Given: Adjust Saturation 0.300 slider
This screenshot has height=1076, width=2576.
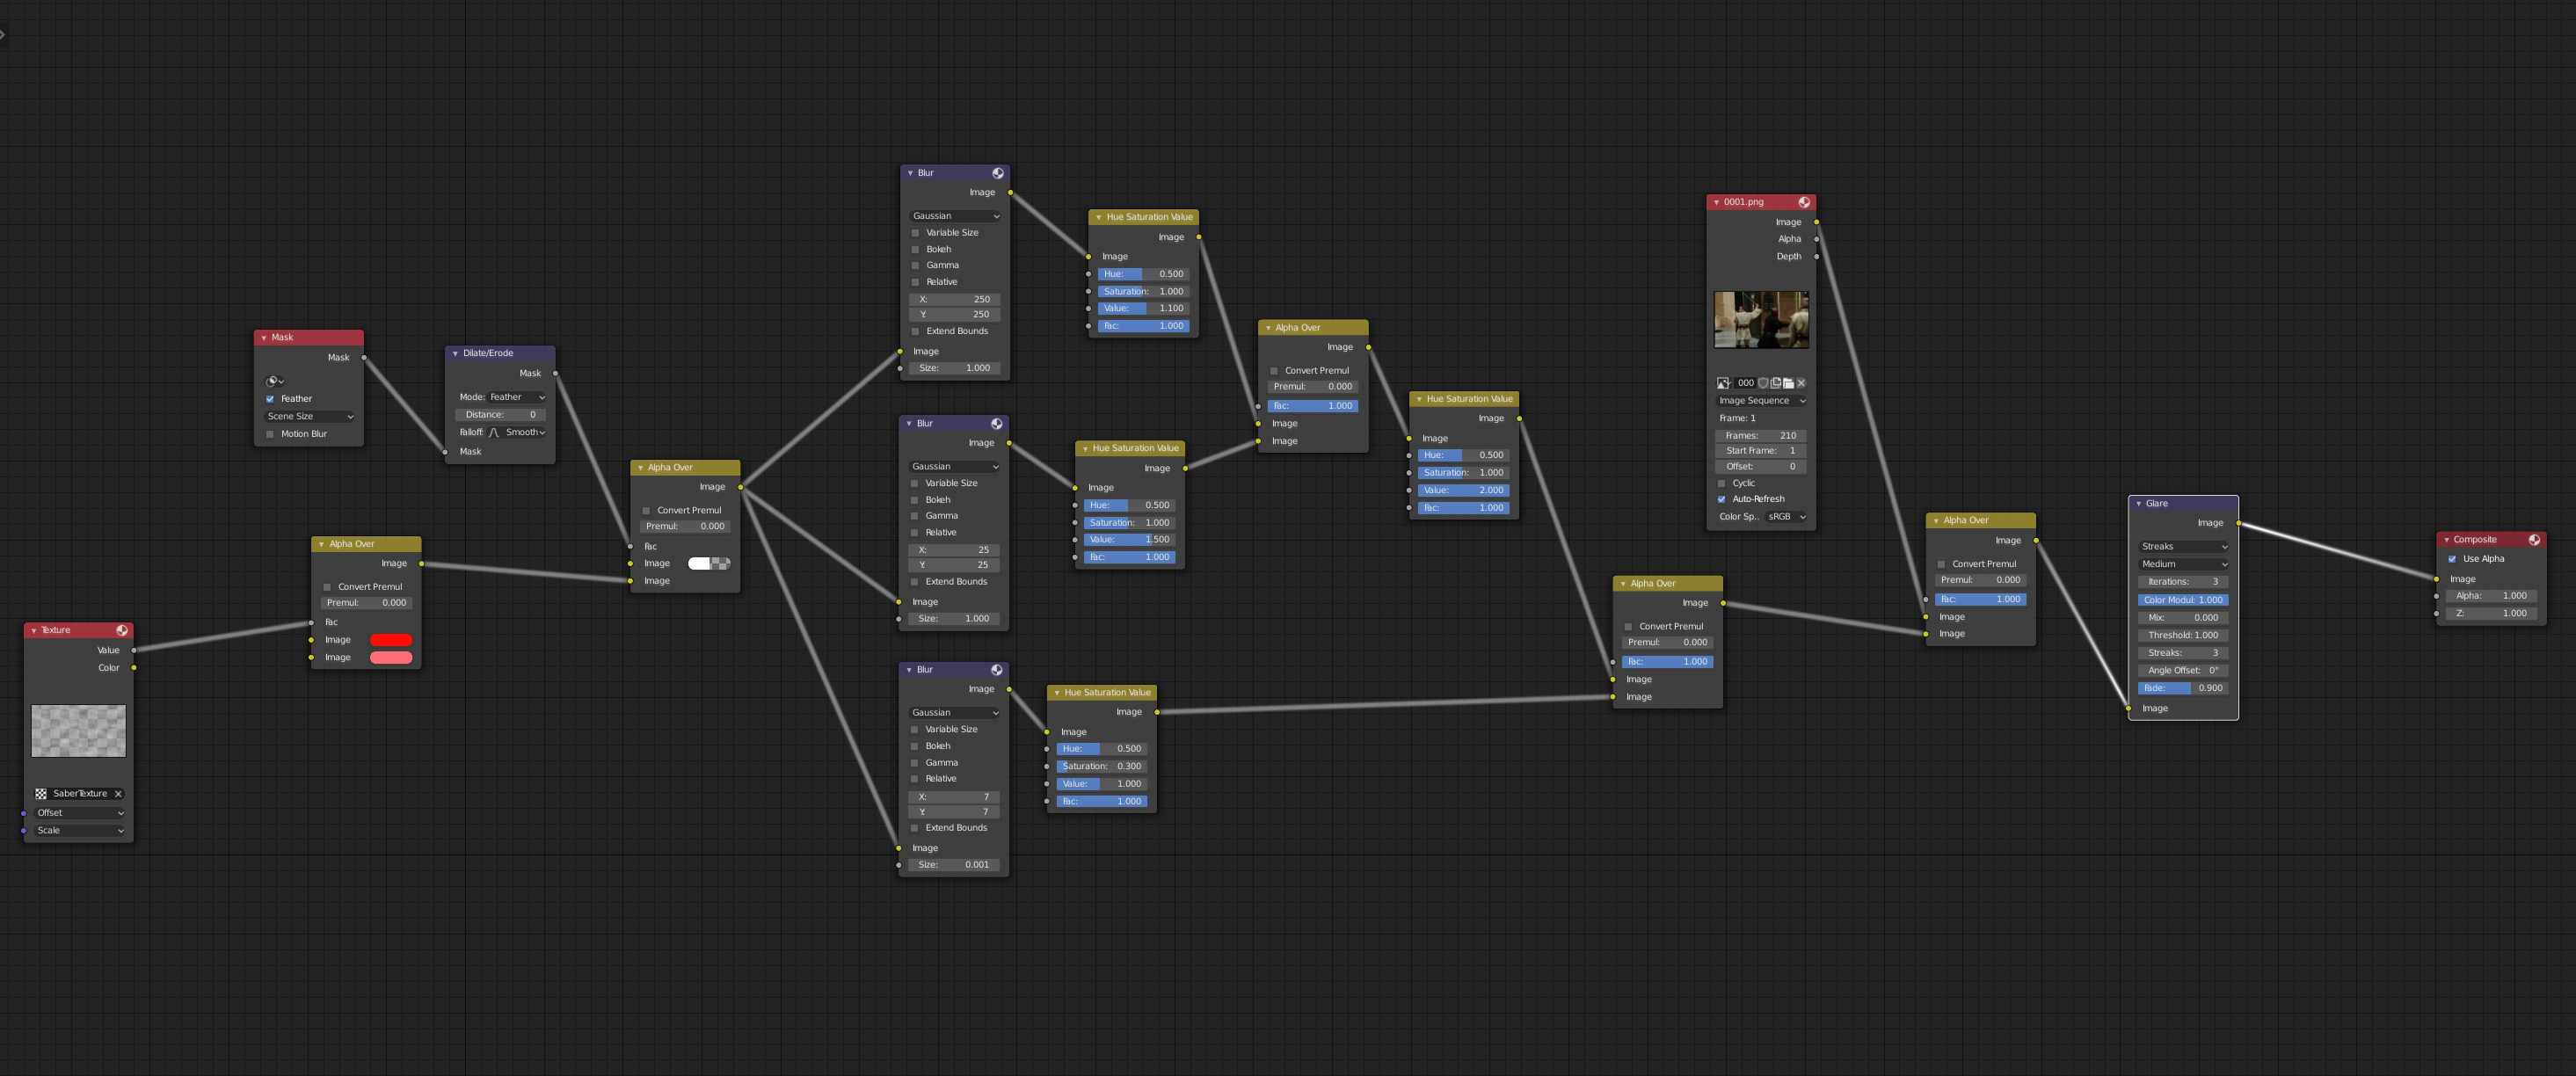Looking at the screenshot, I should [x=1102, y=766].
